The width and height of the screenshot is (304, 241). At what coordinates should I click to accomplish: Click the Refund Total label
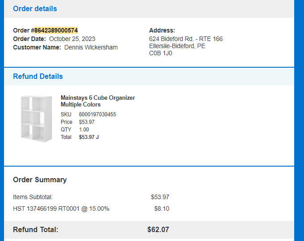point(35,229)
